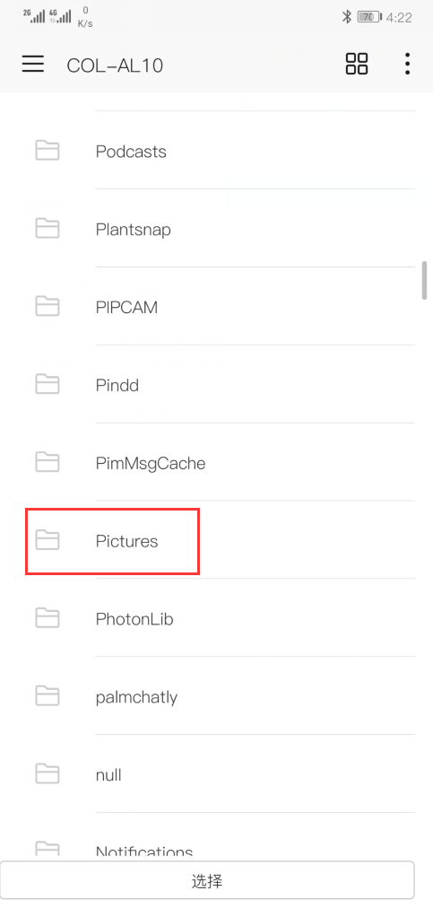Click the vertical scrollbar thumb

click(x=425, y=281)
